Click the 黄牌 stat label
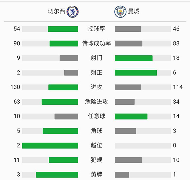The width and height of the screenshot is (190, 180). click(97, 175)
